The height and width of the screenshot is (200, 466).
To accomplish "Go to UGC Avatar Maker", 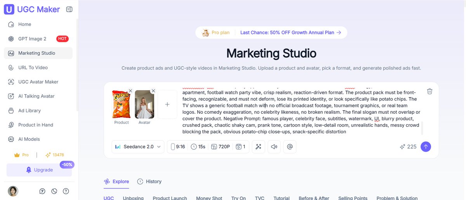I will tap(38, 82).
